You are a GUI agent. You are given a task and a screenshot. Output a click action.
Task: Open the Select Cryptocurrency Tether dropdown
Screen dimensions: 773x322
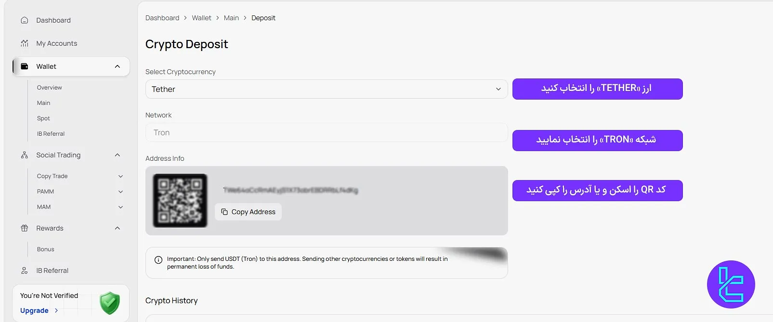click(326, 89)
